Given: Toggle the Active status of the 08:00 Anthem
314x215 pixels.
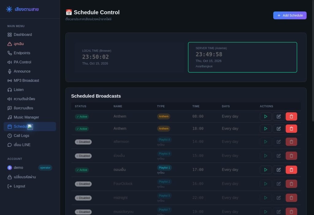Looking at the screenshot, I should click(x=82, y=117).
